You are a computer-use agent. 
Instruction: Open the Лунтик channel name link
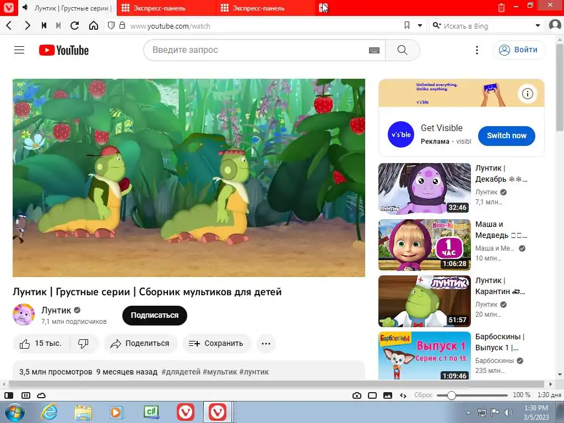56,310
